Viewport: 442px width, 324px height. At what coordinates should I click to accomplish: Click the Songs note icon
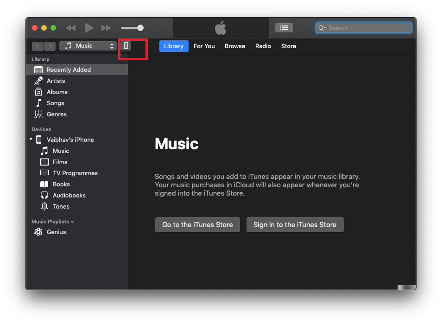tap(39, 103)
